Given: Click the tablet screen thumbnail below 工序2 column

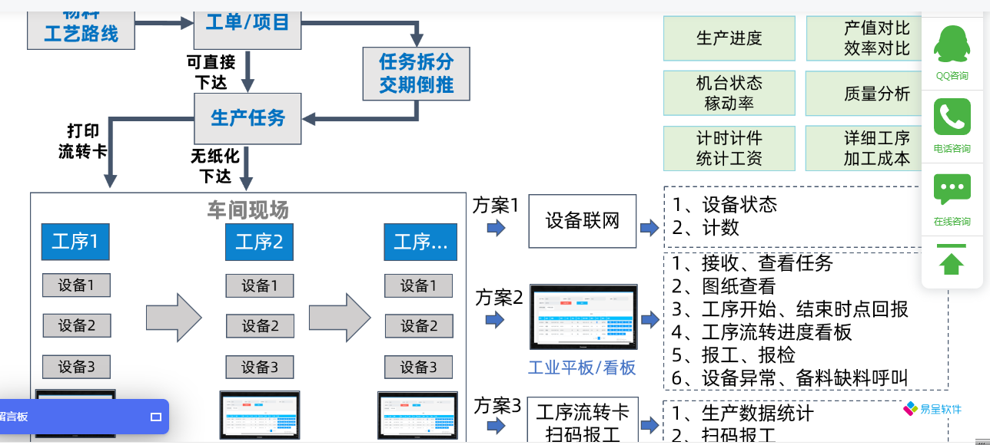Looking at the screenshot, I should point(260,415).
